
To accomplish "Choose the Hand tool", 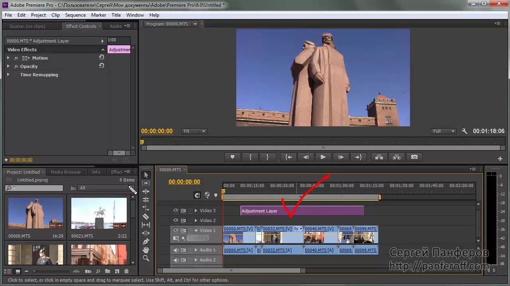I will (146, 250).
